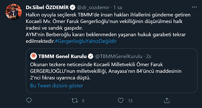Click the like count 13
202x108 pixels.
coord(130,101)
